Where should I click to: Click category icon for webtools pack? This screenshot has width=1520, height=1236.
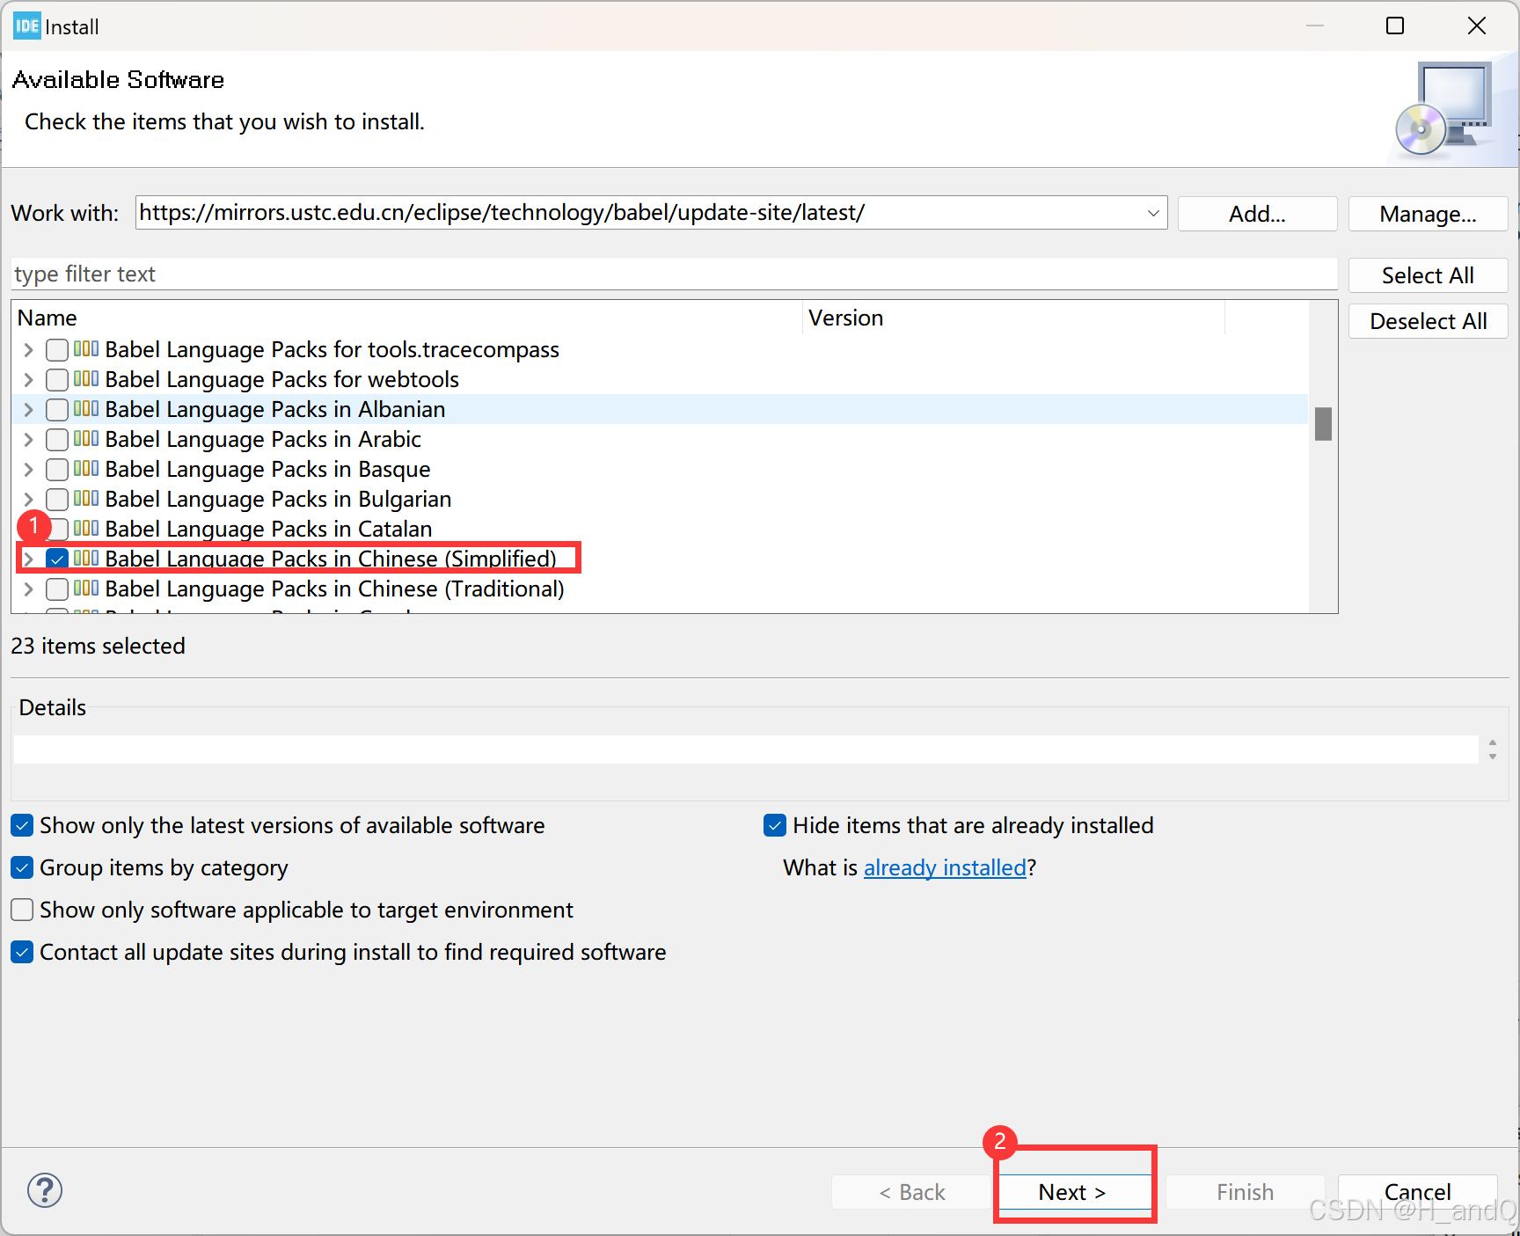pos(86,378)
